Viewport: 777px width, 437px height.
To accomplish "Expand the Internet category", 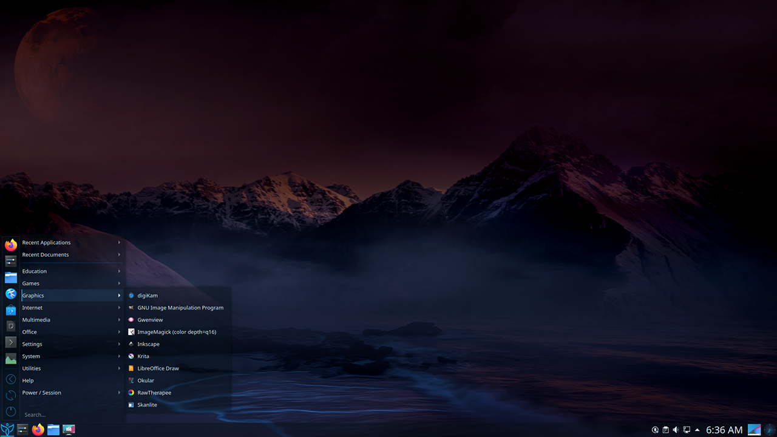I will coord(72,308).
